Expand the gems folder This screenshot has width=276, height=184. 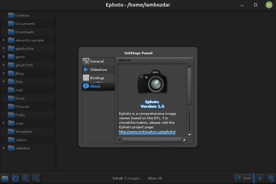tap(3, 56)
